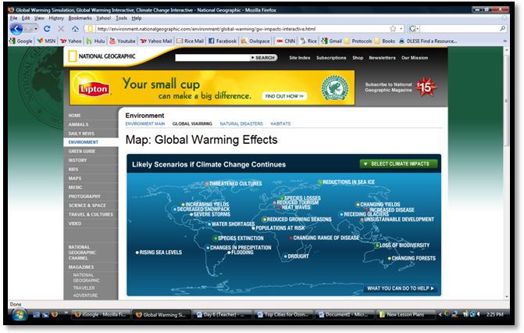Click the Firefox Back button
524x333 pixels.
point(16,29)
